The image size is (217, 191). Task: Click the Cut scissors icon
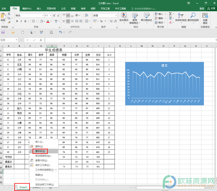point(9,14)
